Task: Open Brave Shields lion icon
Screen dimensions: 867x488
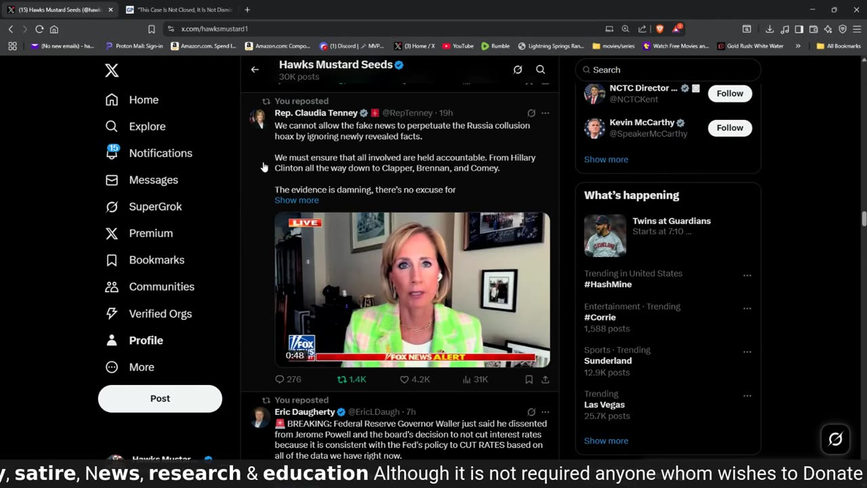Action: pos(660,29)
